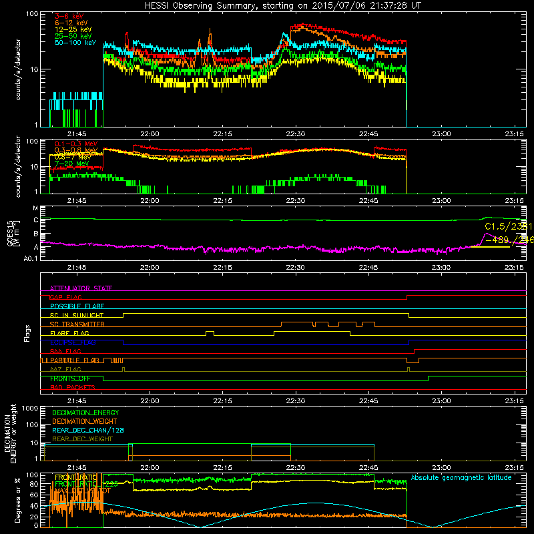Click the M class tick label in GOES panel

point(35,208)
